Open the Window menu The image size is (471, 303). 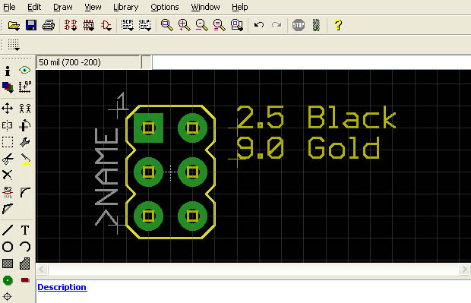205,7
